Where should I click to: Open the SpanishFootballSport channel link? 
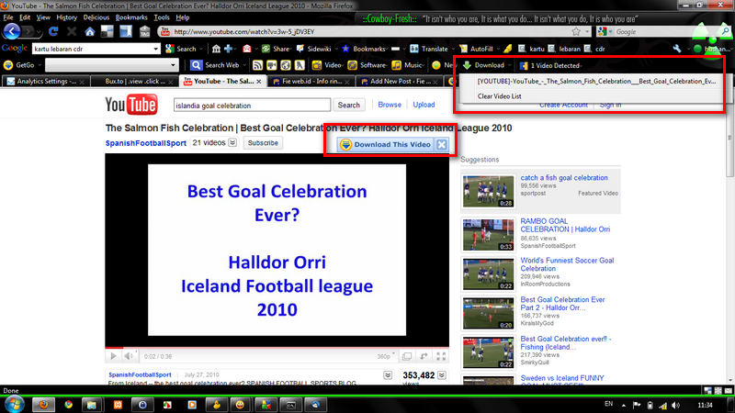(146, 143)
